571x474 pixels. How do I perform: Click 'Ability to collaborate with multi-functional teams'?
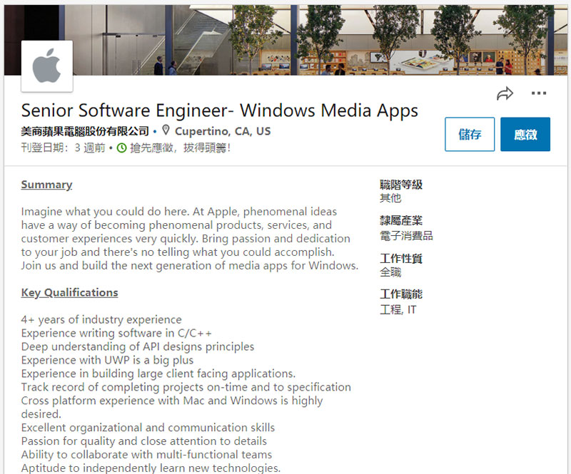pyautogui.click(x=146, y=454)
